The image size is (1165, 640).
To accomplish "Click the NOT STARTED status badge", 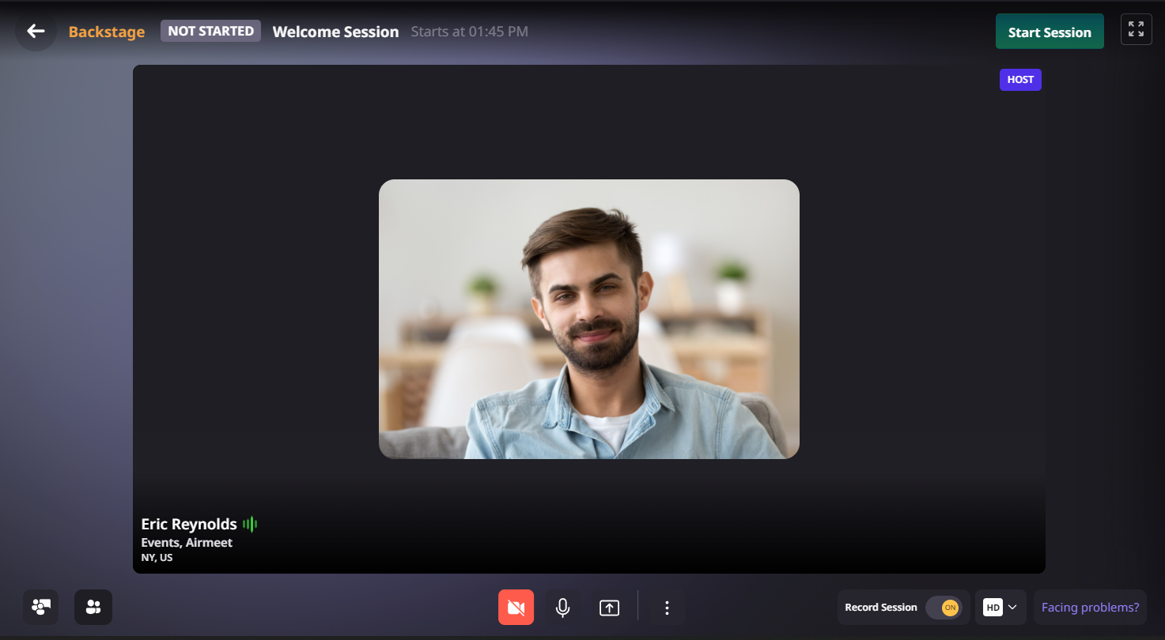I will [x=210, y=32].
